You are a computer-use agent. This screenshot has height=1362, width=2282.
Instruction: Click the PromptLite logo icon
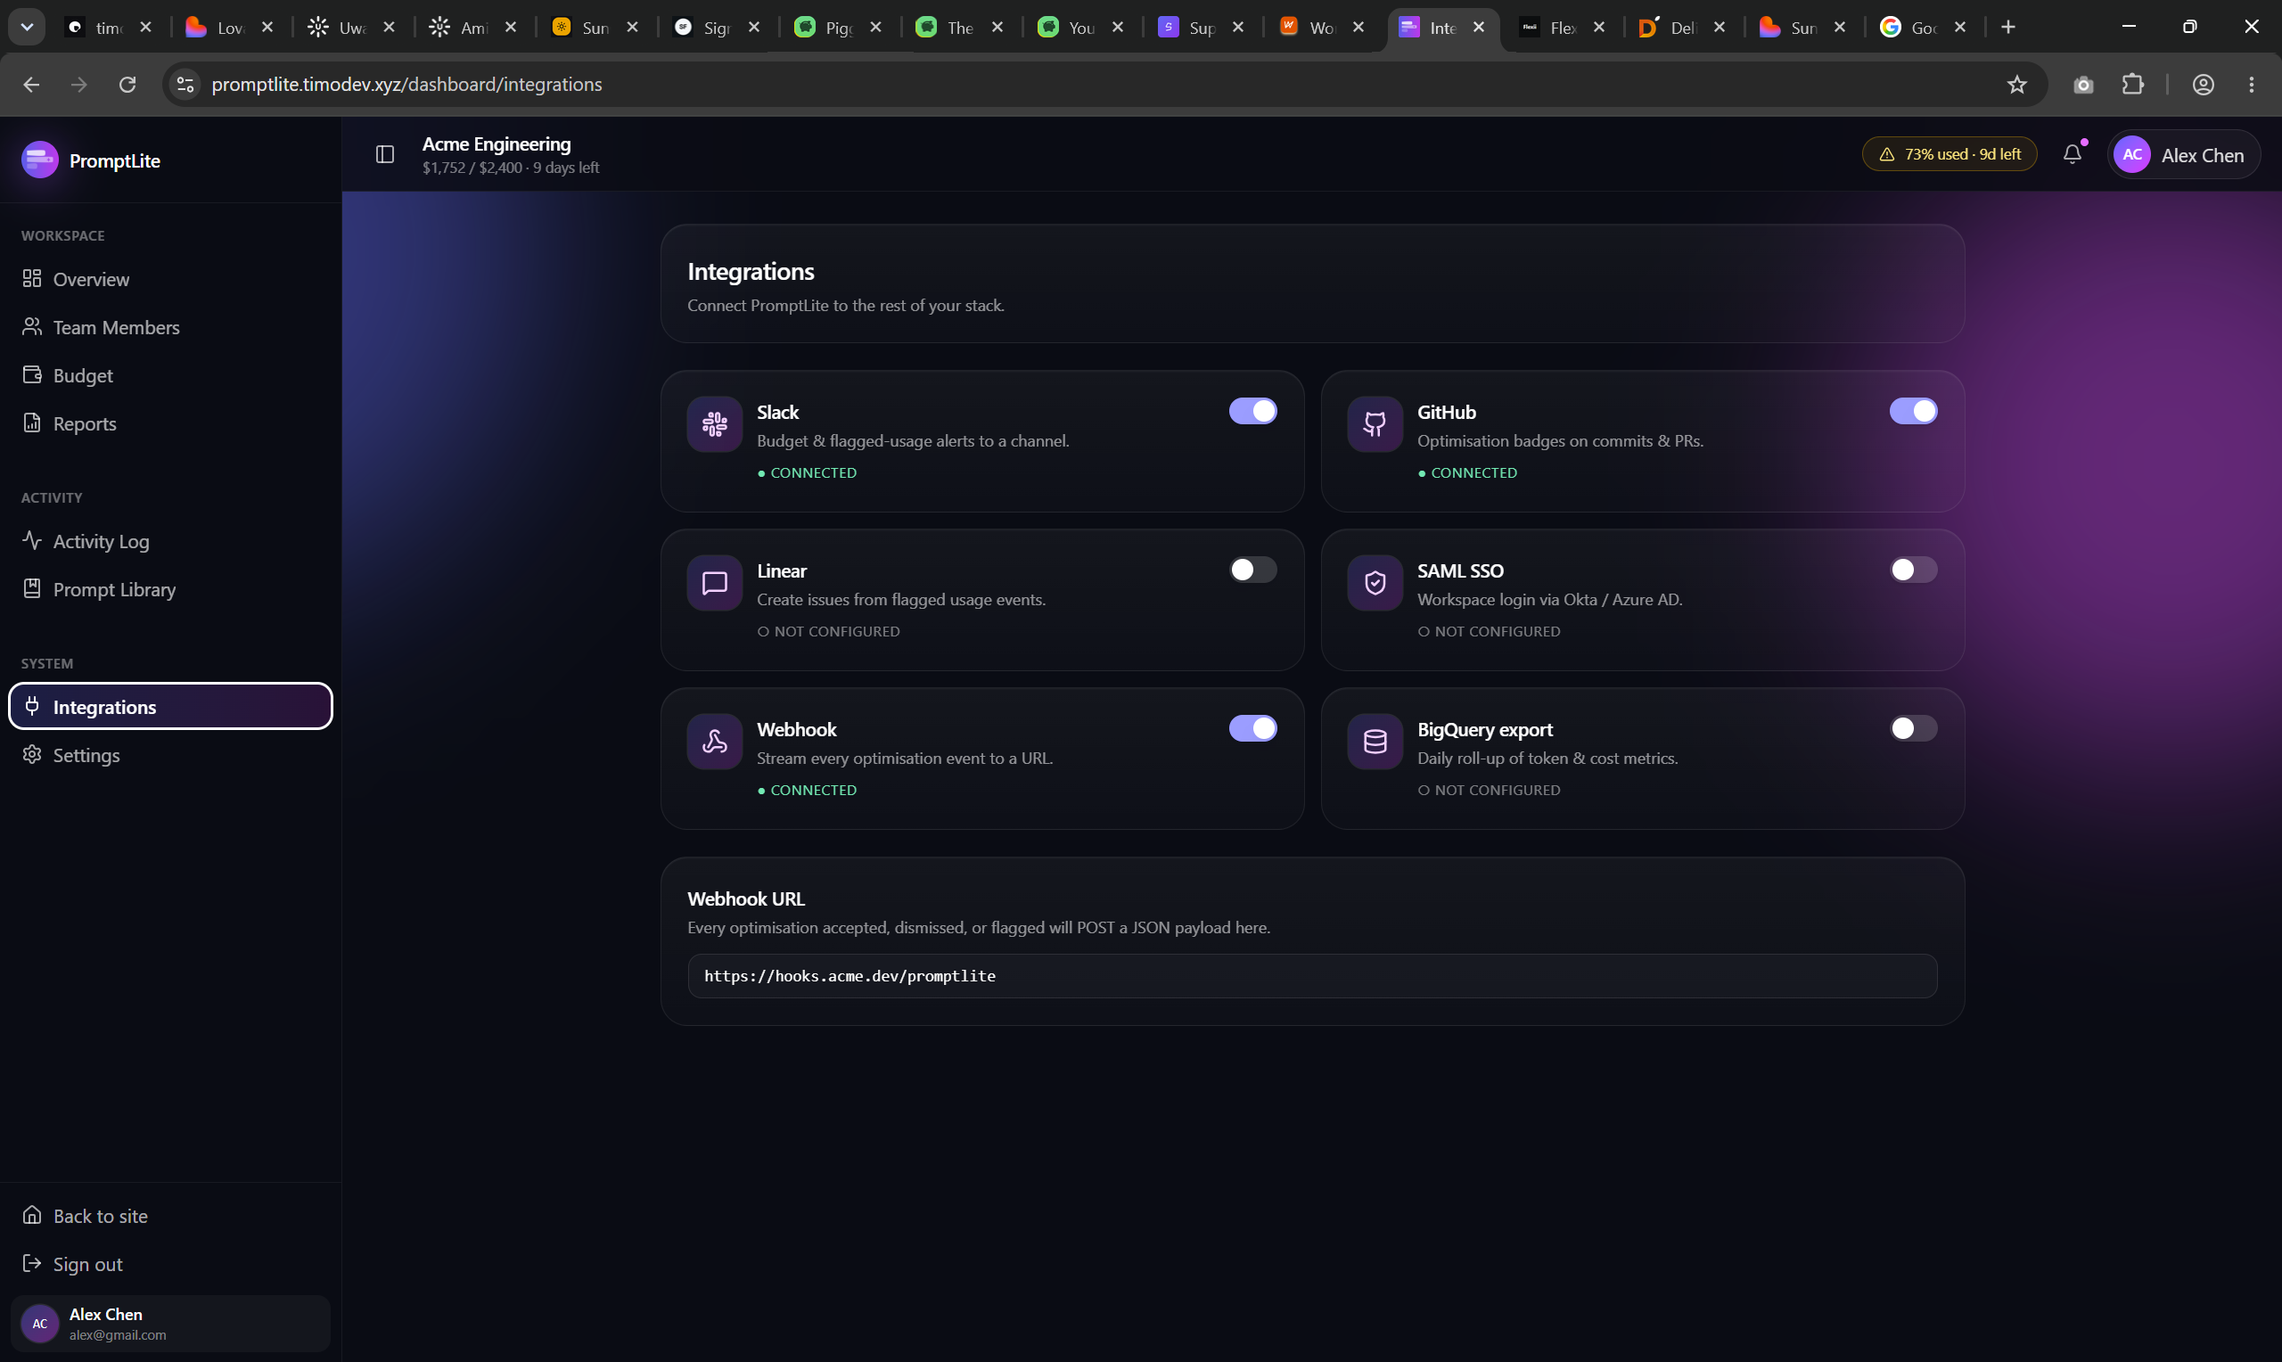click(39, 160)
